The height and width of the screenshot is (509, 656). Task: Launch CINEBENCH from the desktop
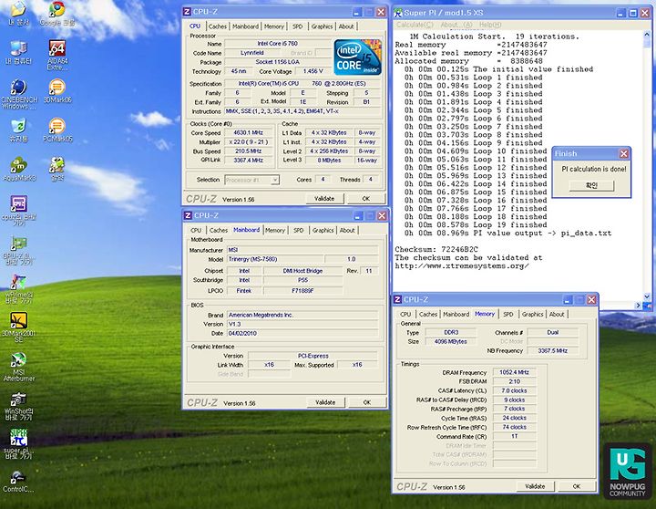point(19,94)
